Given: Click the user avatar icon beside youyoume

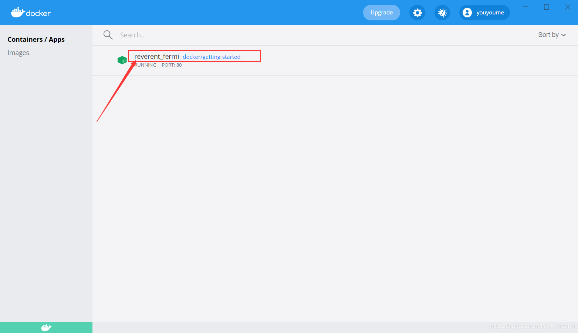Looking at the screenshot, I should point(467,13).
